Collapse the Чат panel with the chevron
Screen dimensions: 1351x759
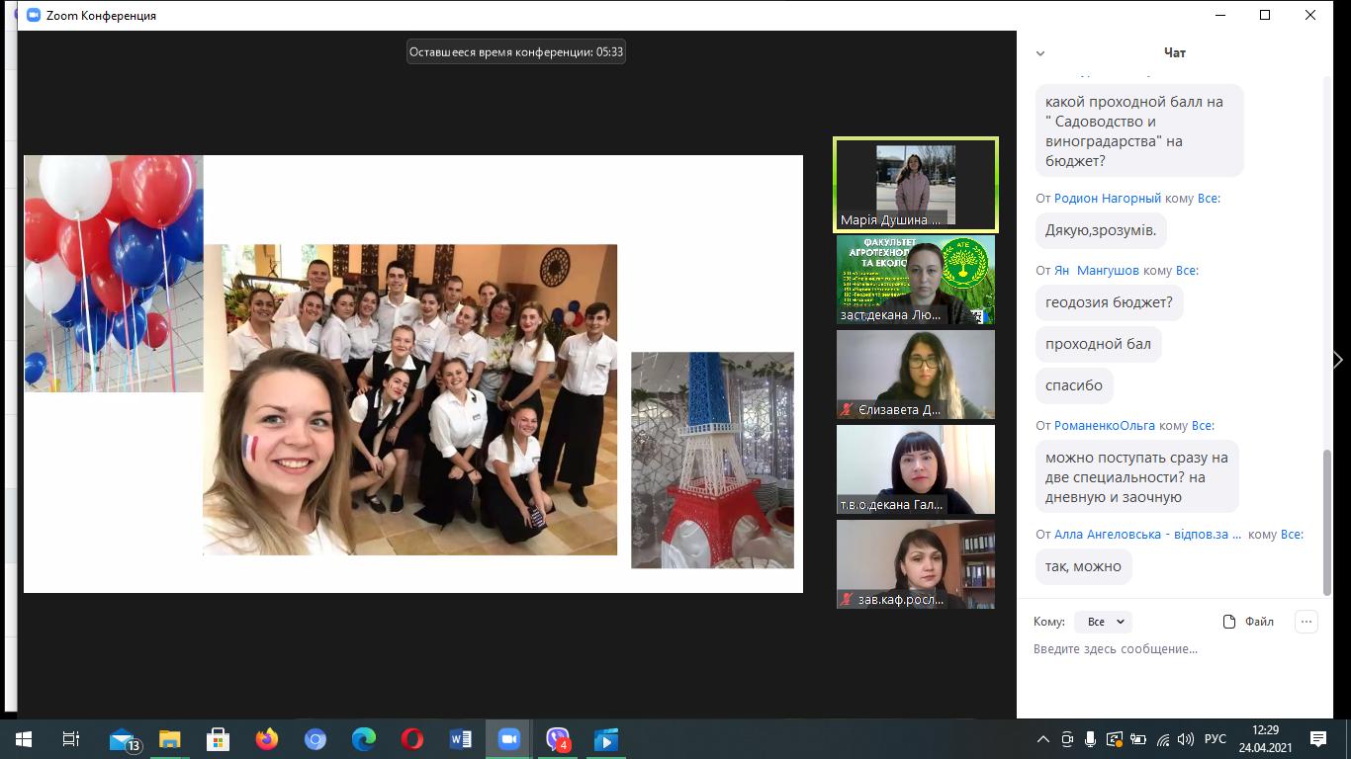click(1039, 53)
